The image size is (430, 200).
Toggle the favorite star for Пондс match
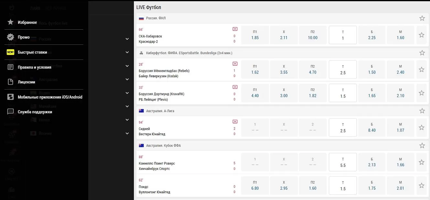(x=421, y=186)
